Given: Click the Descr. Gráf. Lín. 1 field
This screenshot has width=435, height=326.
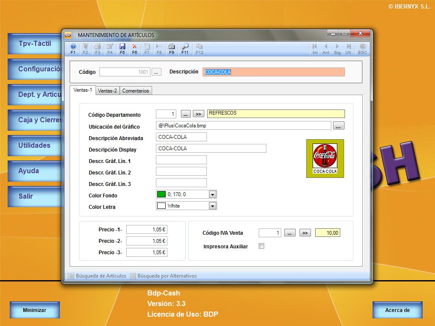Looking at the screenshot, I should coord(181,160).
